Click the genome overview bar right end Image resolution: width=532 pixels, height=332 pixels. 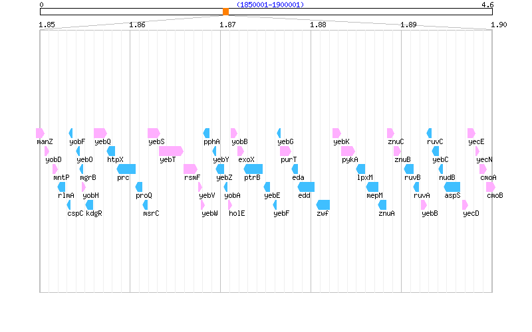[491, 11]
